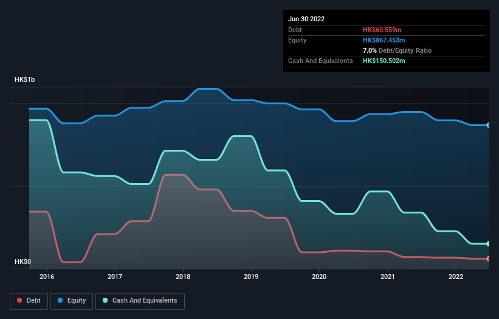Click the HK$867.453m equity value
499x319 pixels.
click(x=384, y=40)
